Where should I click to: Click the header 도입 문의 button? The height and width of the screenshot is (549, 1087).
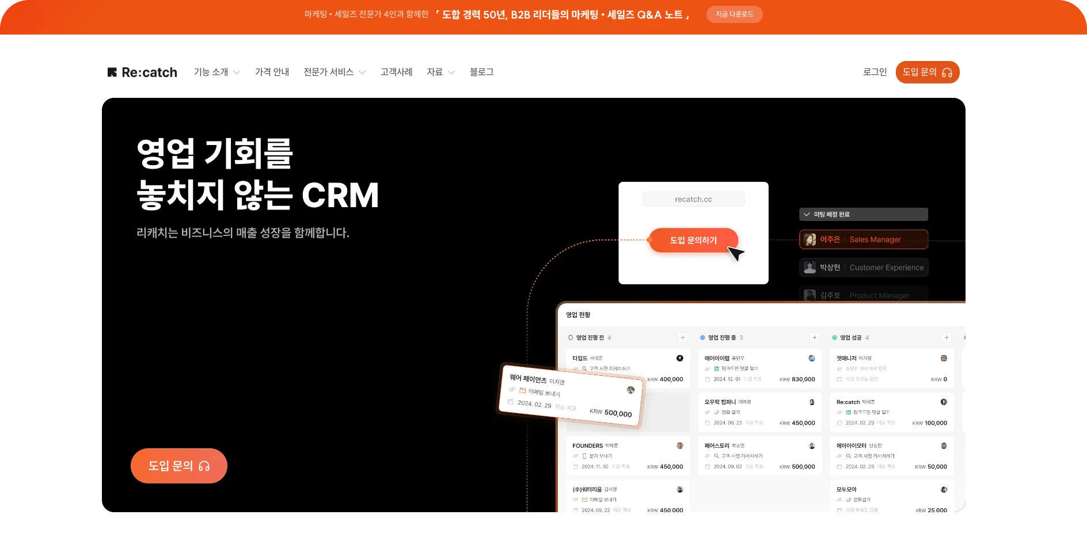pos(928,72)
